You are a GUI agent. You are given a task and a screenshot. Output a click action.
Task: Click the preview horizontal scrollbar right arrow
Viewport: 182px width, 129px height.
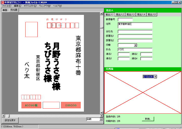click(102, 116)
